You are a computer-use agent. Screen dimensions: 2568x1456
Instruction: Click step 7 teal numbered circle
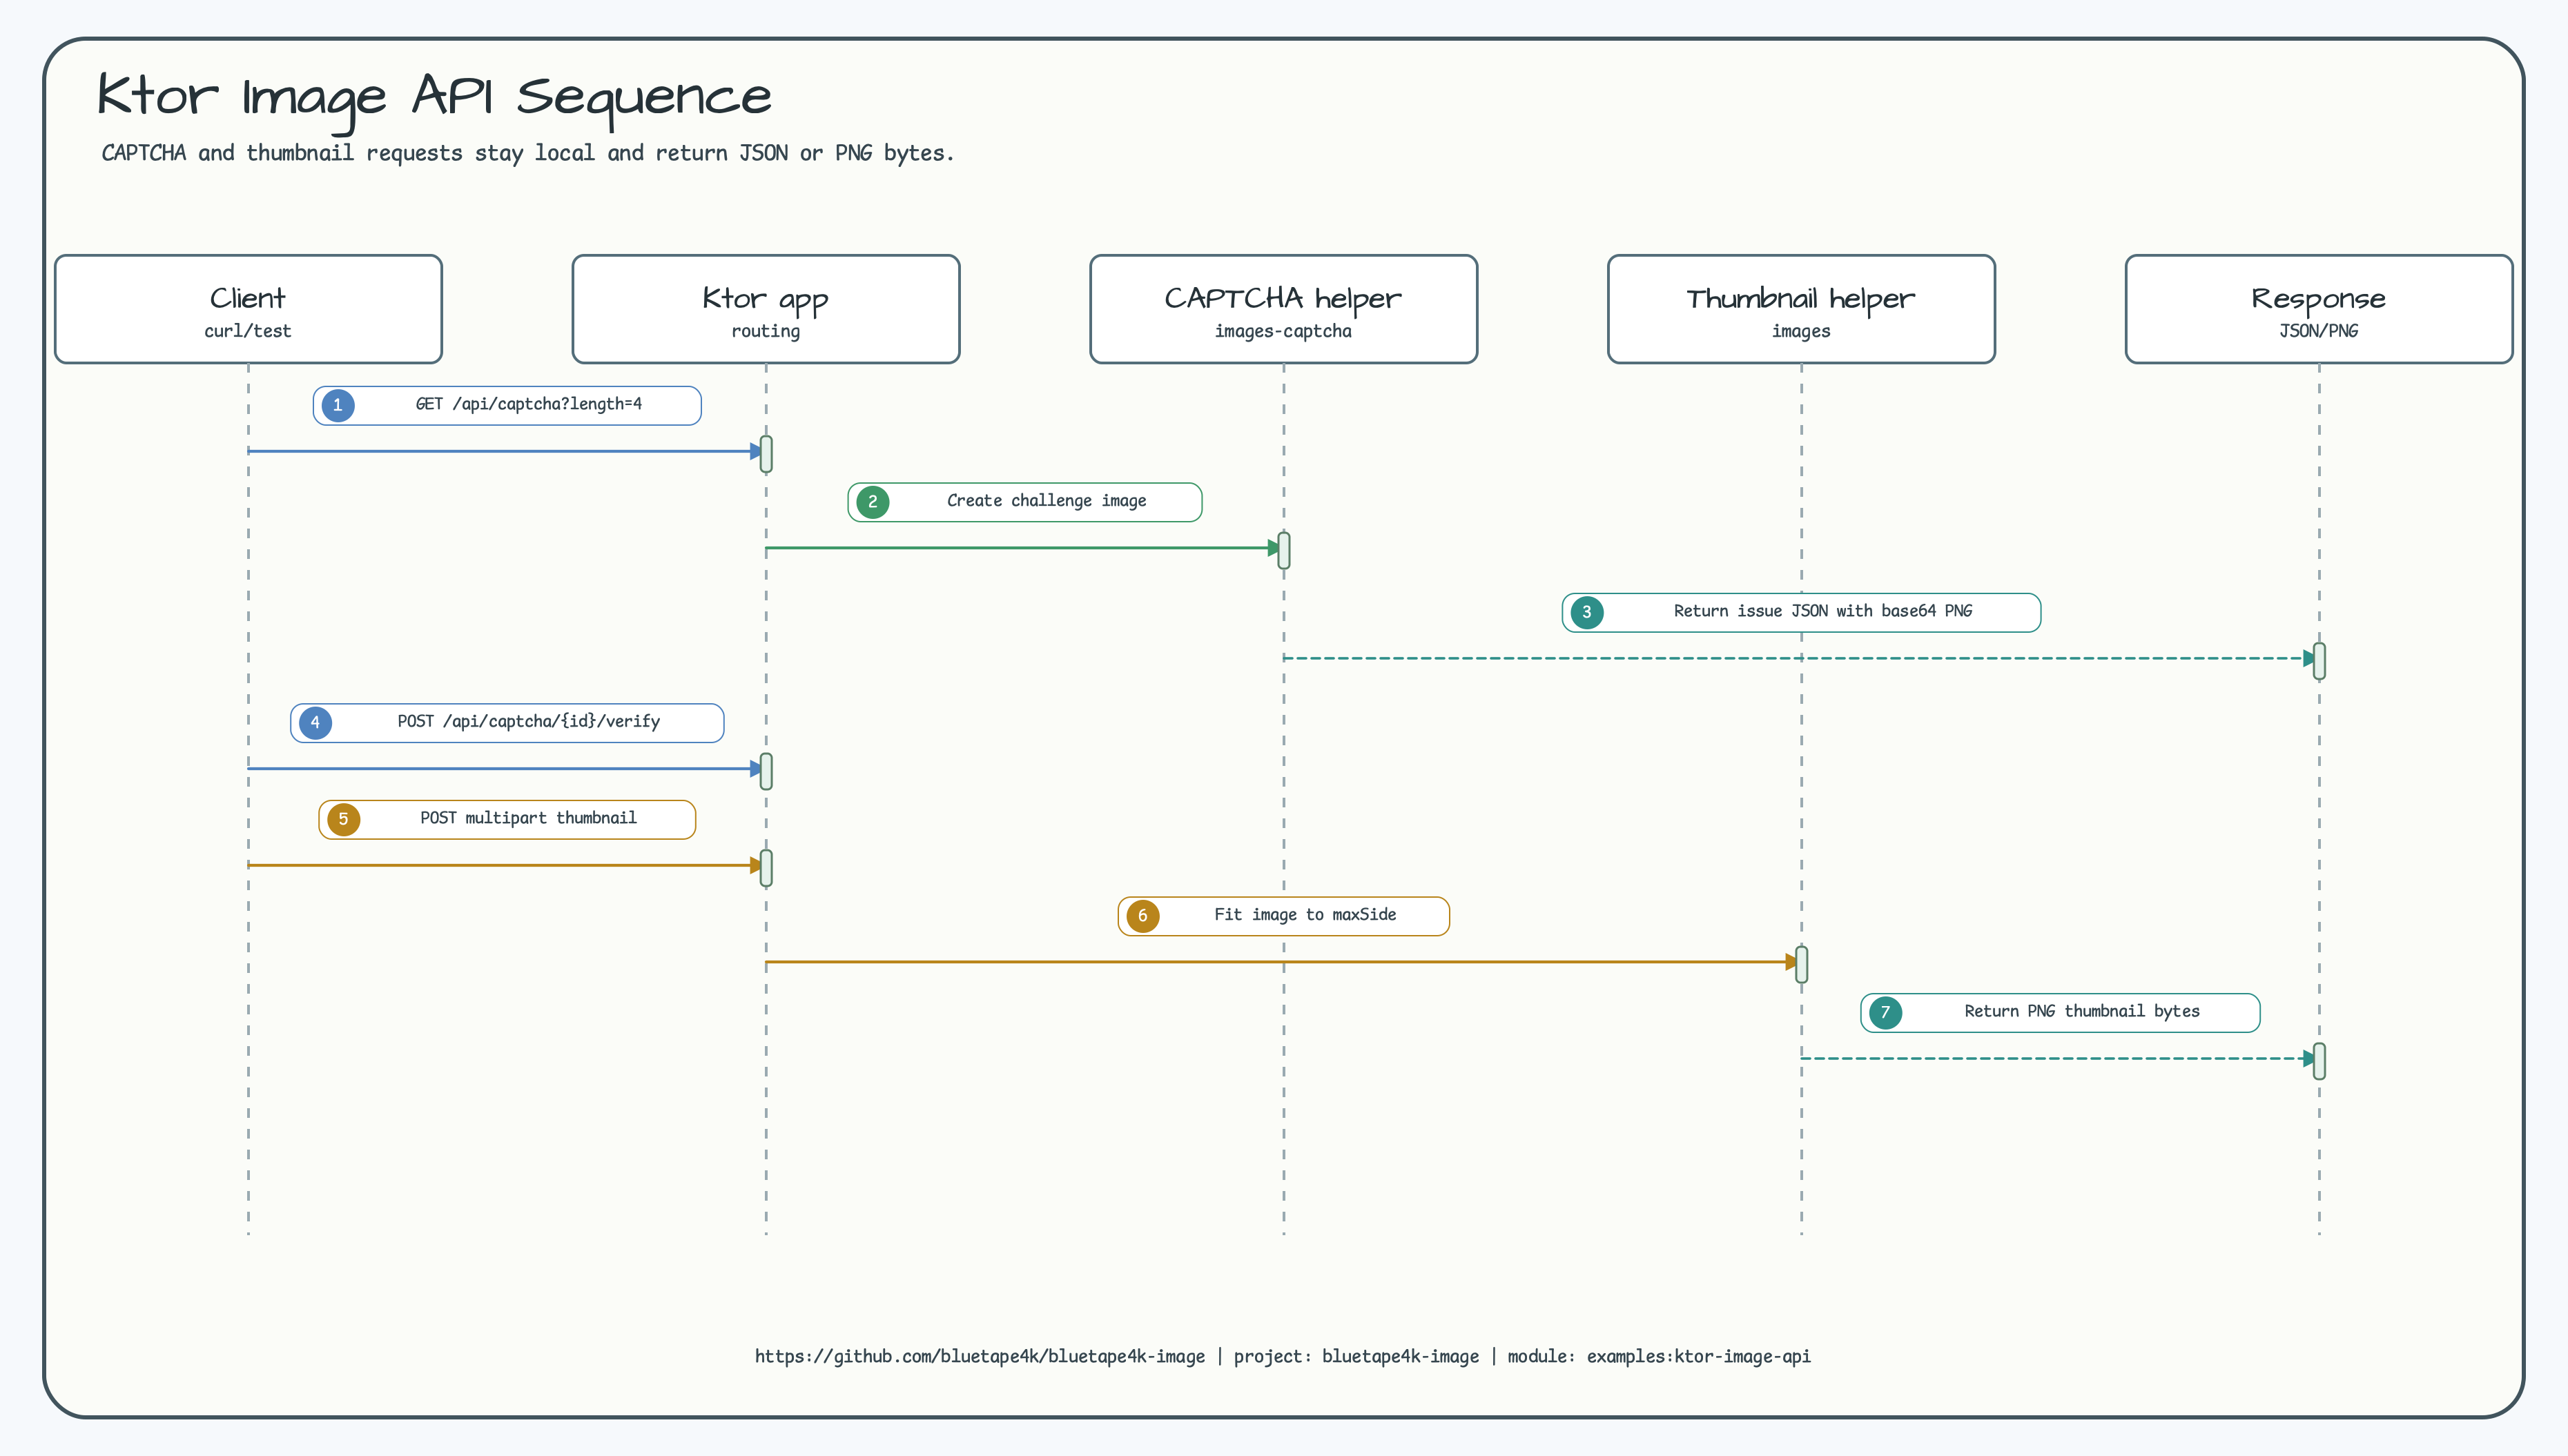[1885, 1012]
